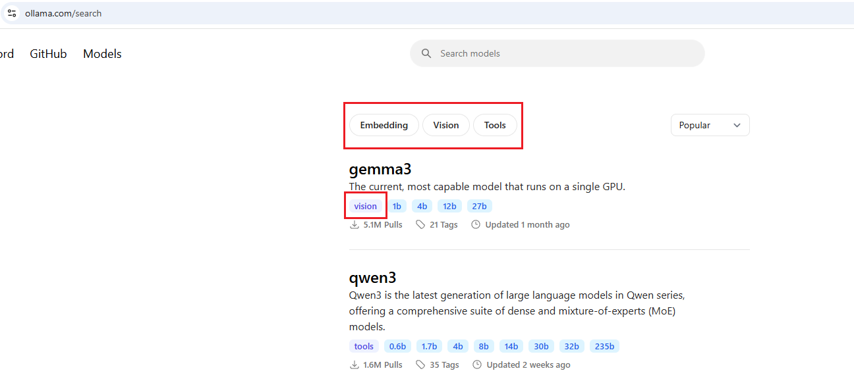Click the site settings icon in address bar
854x375 pixels.
(x=12, y=13)
